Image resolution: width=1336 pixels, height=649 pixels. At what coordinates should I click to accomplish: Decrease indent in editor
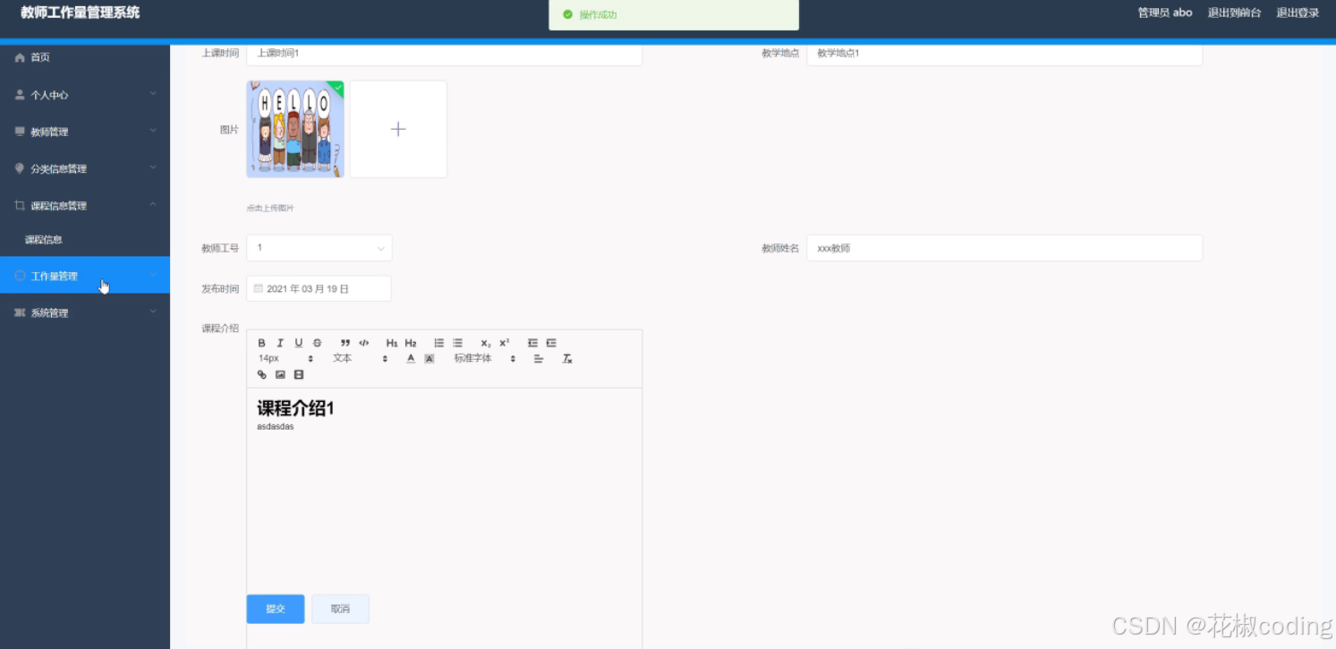point(532,343)
